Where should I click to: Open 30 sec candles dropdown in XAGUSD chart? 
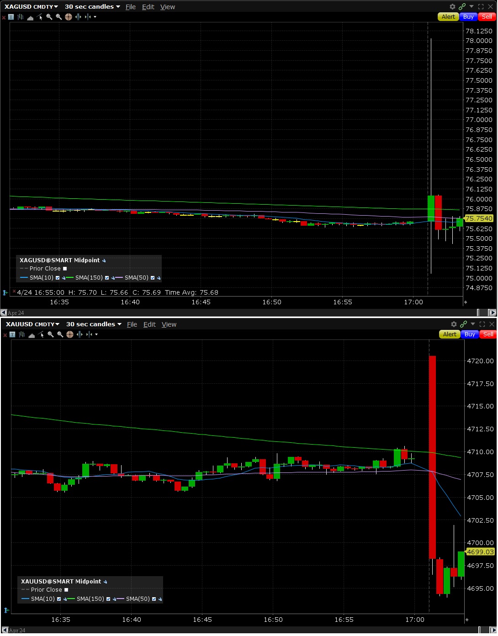(92, 6)
